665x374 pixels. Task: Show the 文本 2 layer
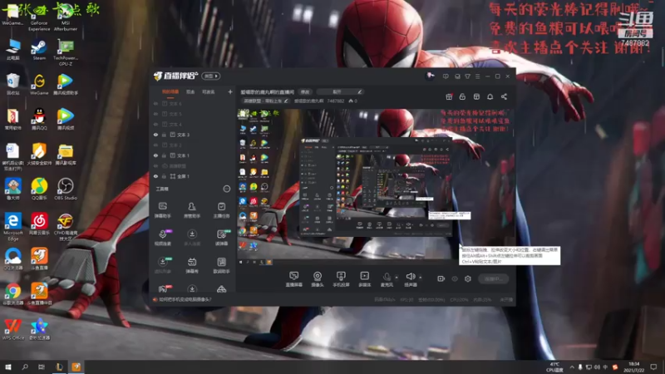pyautogui.click(x=155, y=145)
